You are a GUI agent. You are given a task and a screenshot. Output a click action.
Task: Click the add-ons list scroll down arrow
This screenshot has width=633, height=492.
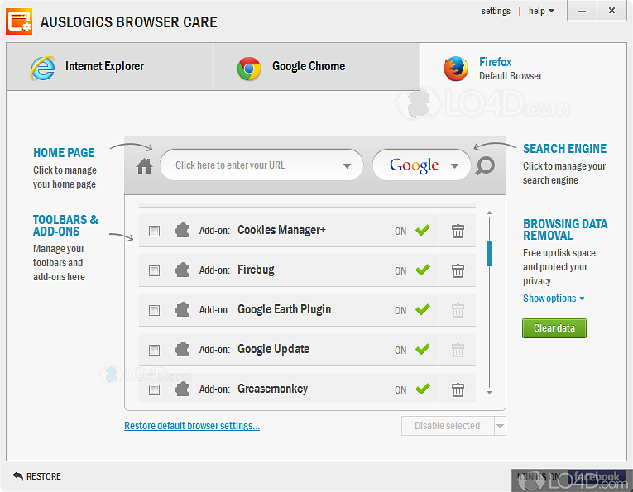[489, 393]
